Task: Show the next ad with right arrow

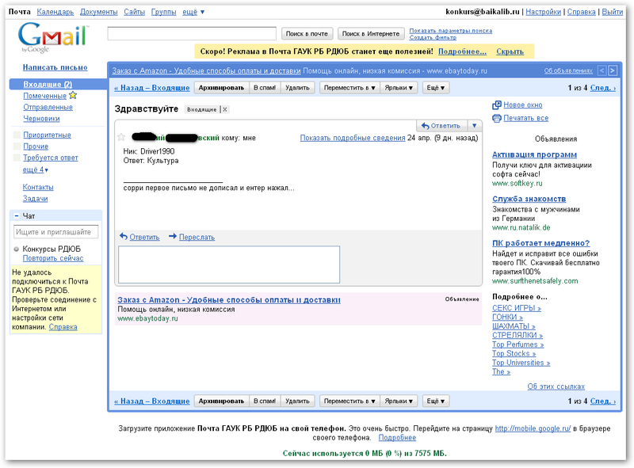Action: click(x=613, y=71)
